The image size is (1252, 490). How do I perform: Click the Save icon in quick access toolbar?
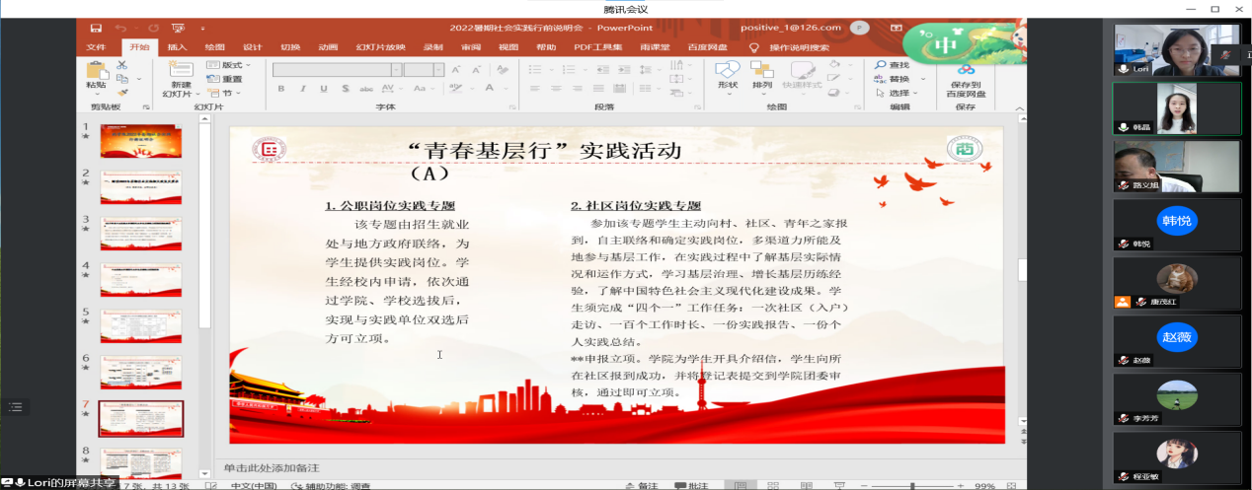(x=96, y=29)
